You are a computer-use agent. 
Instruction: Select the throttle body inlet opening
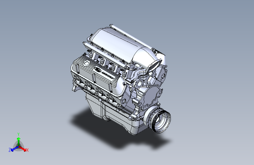(154, 66)
